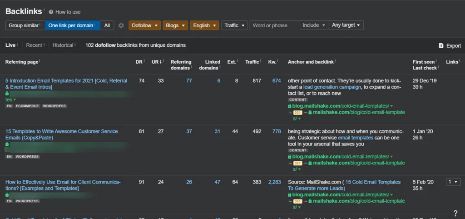465x219 pixels.
Task: Sort by UR column header
Action: coord(157,62)
